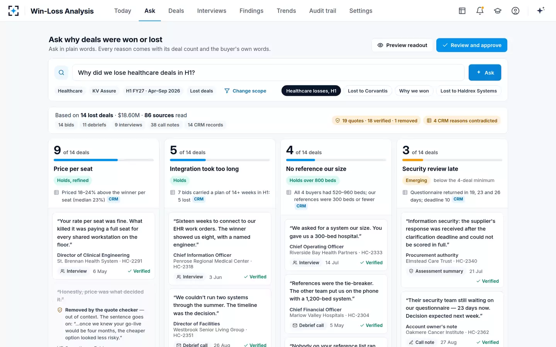This screenshot has width=556, height=347.
Task: Click the Holds over 800 beds badge
Action: click(x=313, y=180)
